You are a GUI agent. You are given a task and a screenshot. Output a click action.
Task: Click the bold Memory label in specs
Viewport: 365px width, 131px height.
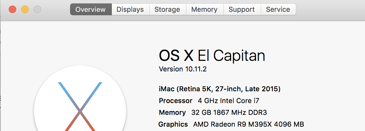coord(172,112)
